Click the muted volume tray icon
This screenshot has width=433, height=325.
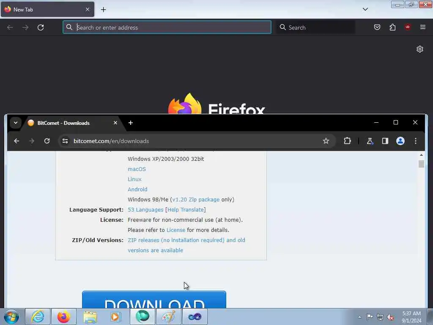pos(390,317)
